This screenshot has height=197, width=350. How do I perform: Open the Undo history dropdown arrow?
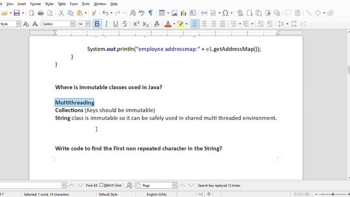coord(112,13)
